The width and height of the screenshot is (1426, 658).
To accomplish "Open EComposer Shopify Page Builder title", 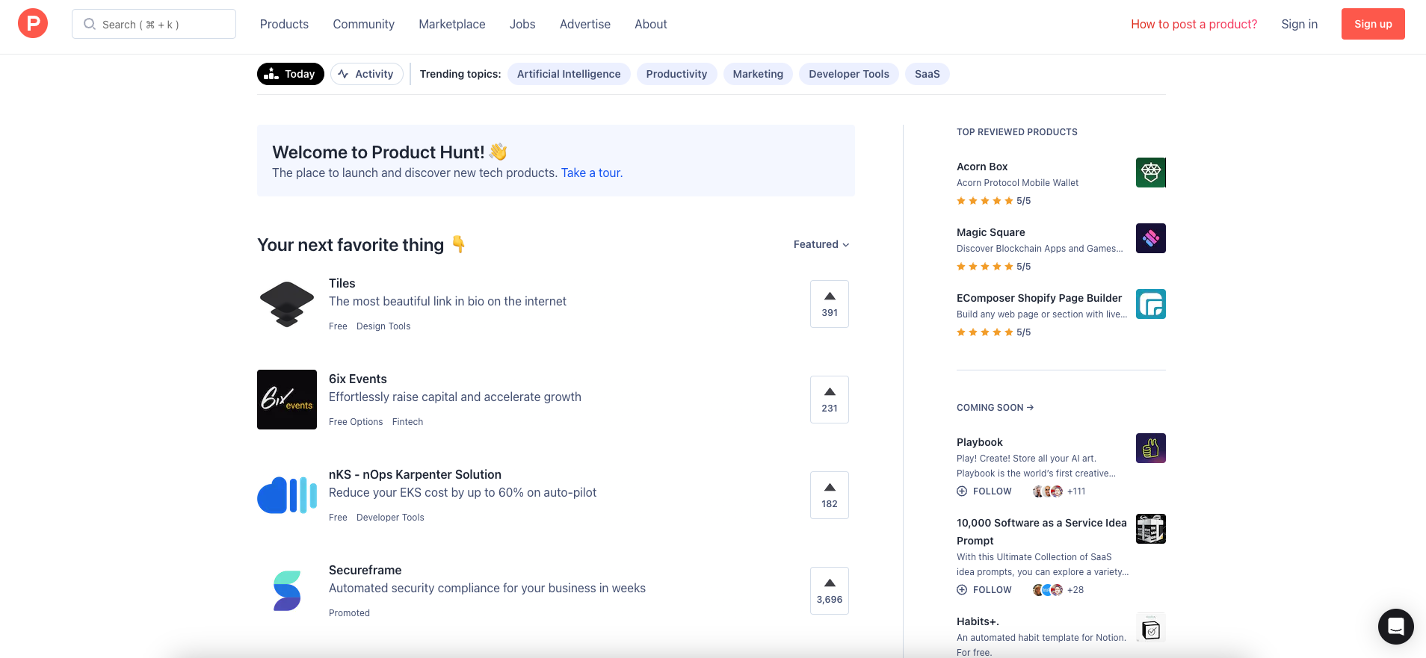I will point(1039,298).
